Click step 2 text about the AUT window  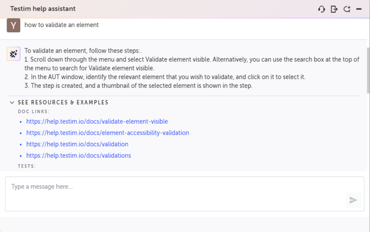point(165,77)
